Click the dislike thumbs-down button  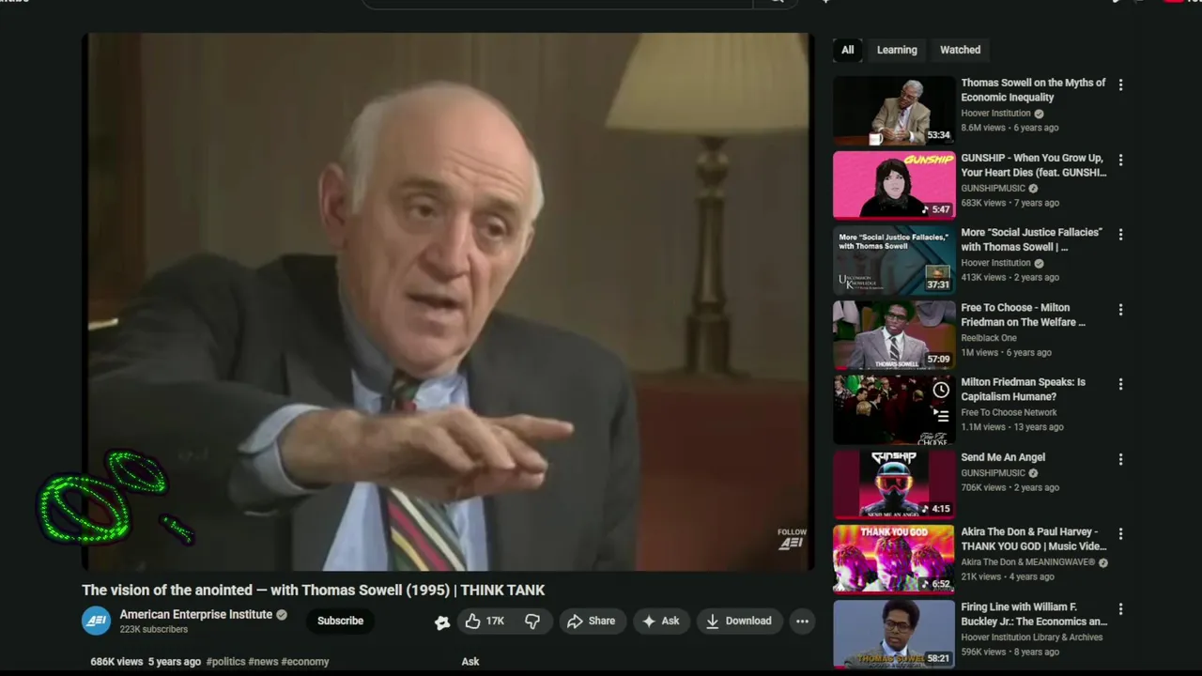532,621
